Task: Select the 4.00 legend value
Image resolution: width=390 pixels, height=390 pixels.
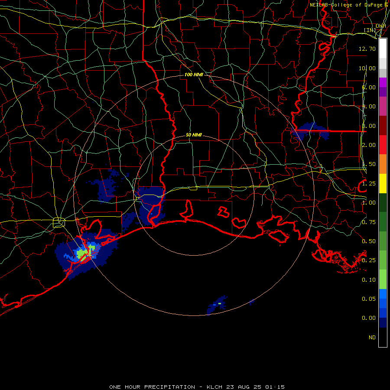Action: (x=369, y=107)
